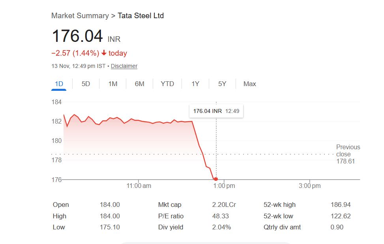Click the 11:00 am axis label
The image size is (384, 244).
tap(139, 186)
